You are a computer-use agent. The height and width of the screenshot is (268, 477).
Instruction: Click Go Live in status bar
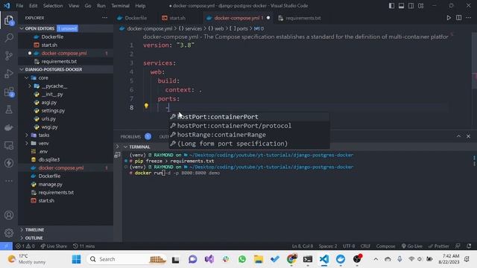coord(412,246)
